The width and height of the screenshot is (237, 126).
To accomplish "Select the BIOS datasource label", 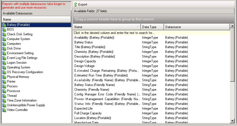I will [10, 29].
